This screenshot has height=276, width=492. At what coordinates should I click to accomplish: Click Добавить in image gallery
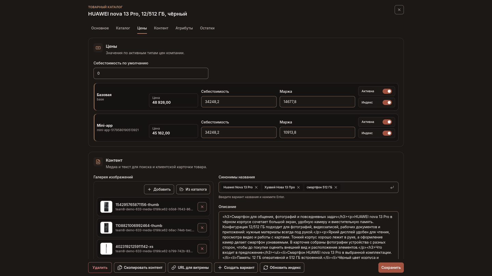point(159,189)
